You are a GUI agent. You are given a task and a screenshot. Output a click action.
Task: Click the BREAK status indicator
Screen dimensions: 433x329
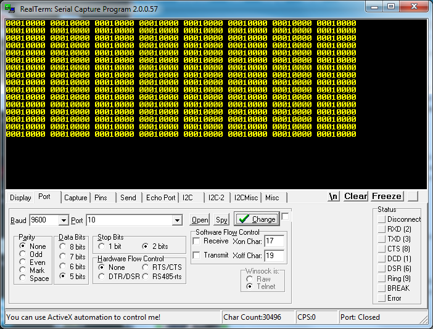(382, 288)
